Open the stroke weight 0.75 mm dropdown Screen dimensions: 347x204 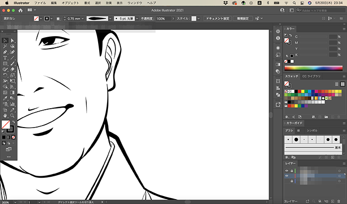tap(83, 18)
